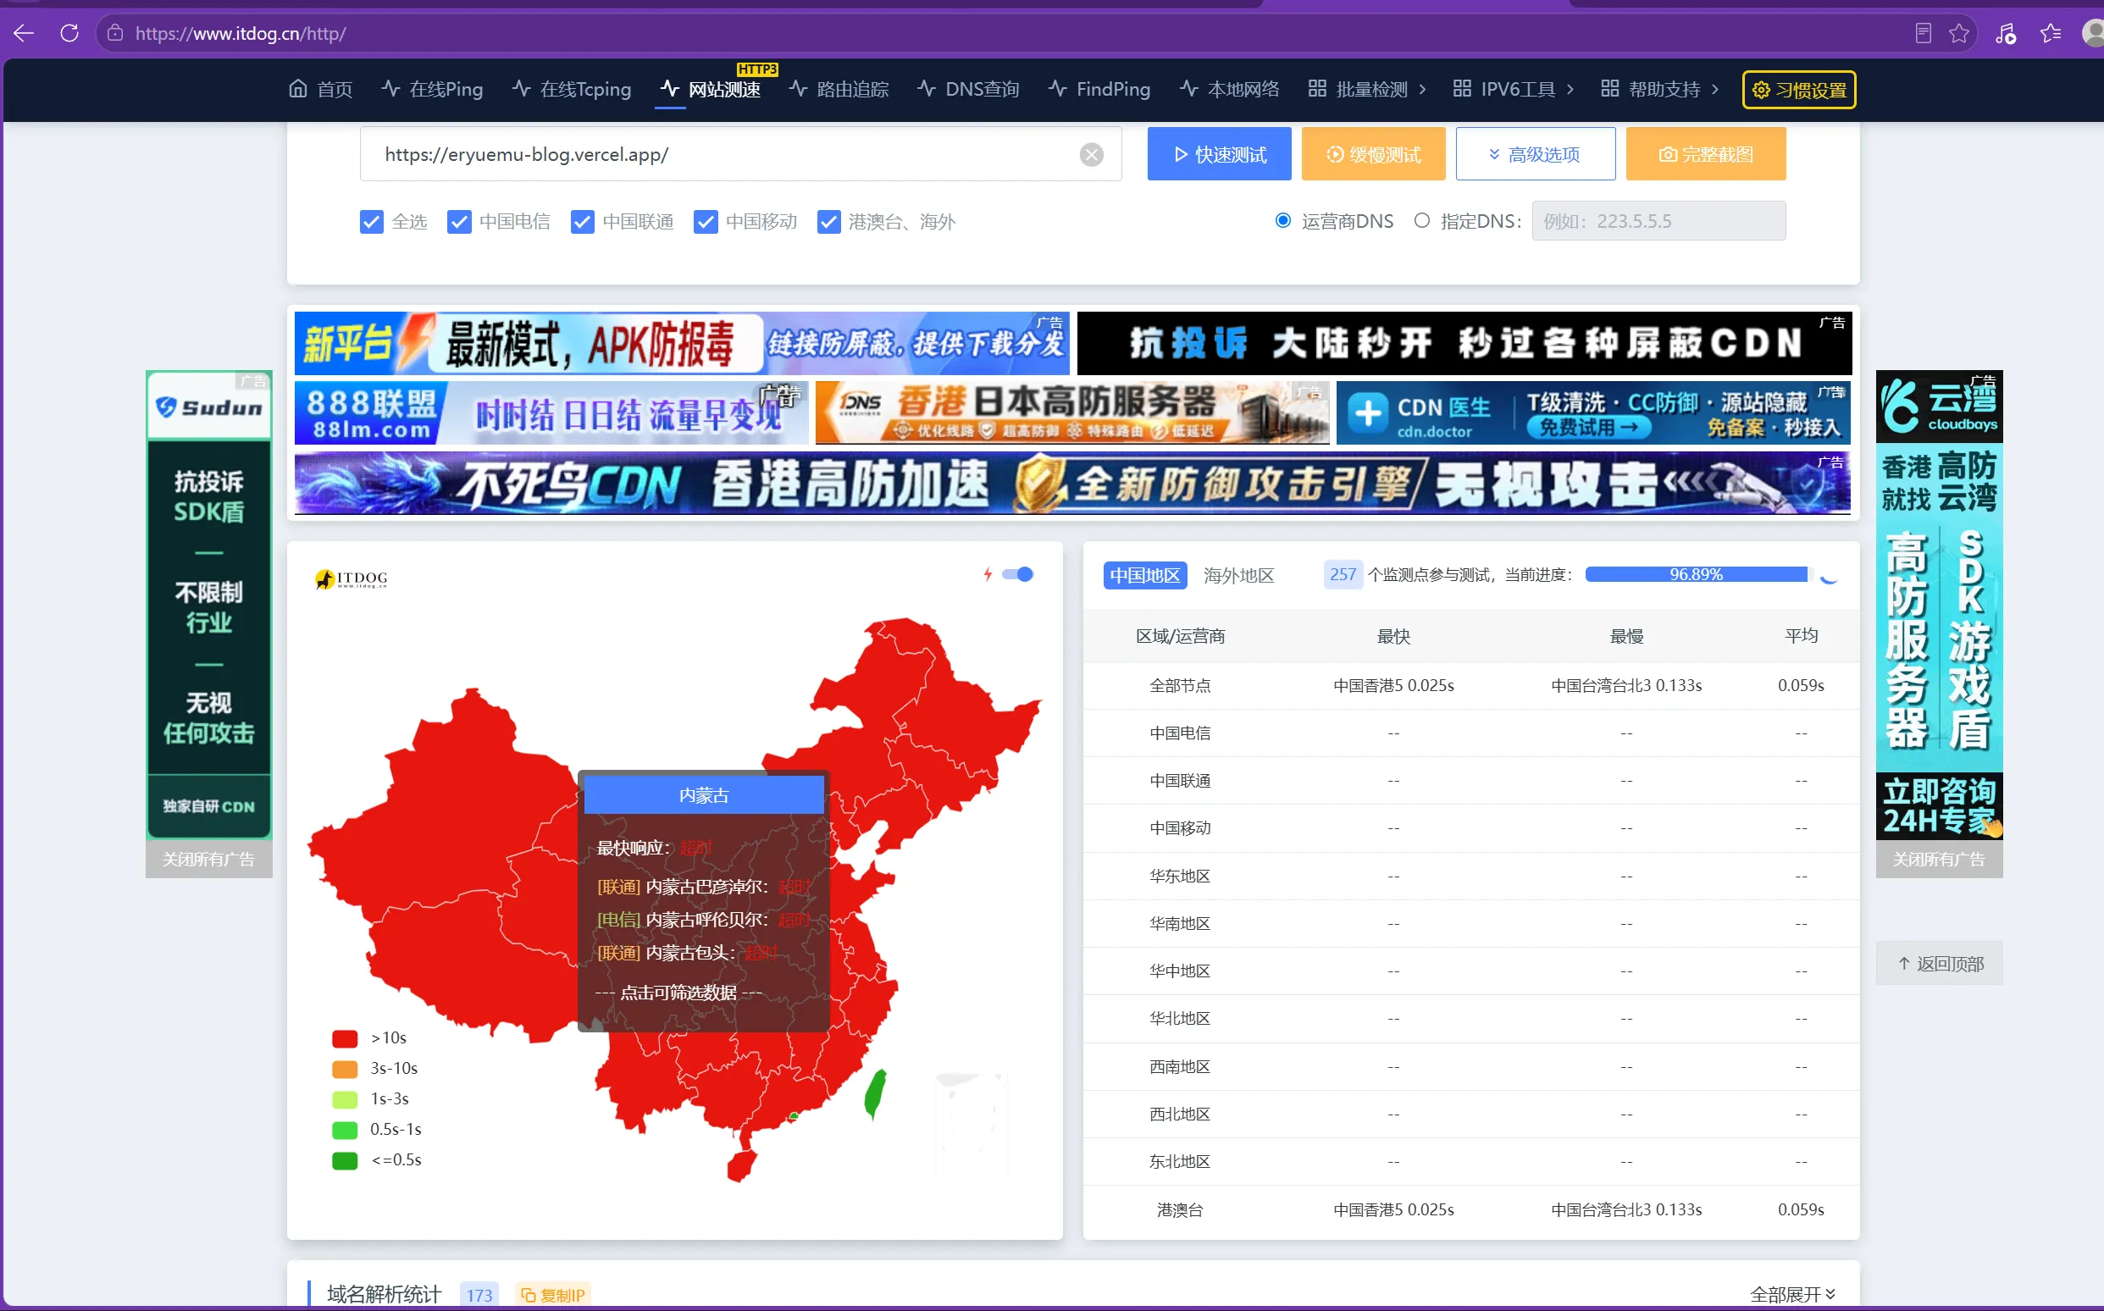This screenshot has height=1311, width=2104.
Task: Click the light green 1s-3s legend swatch
Action: 344,1098
